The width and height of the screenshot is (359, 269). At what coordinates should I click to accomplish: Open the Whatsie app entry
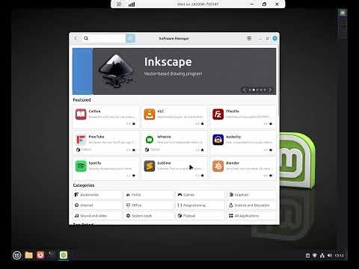174,143
